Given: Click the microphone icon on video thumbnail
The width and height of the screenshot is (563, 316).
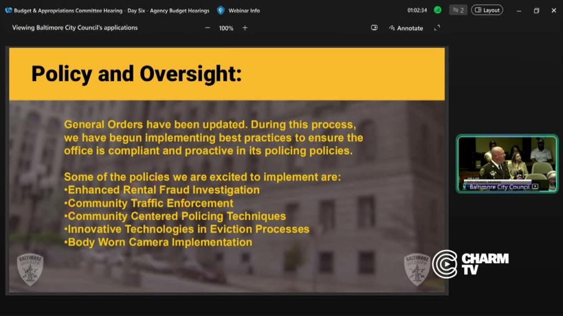Looking at the screenshot, I should point(464,187).
